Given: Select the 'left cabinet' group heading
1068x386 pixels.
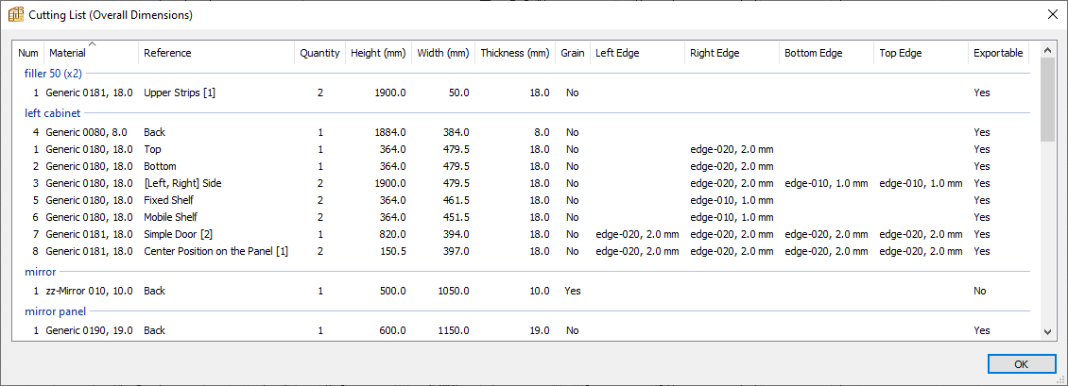Looking at the screenshot, I should click(53, 113).
